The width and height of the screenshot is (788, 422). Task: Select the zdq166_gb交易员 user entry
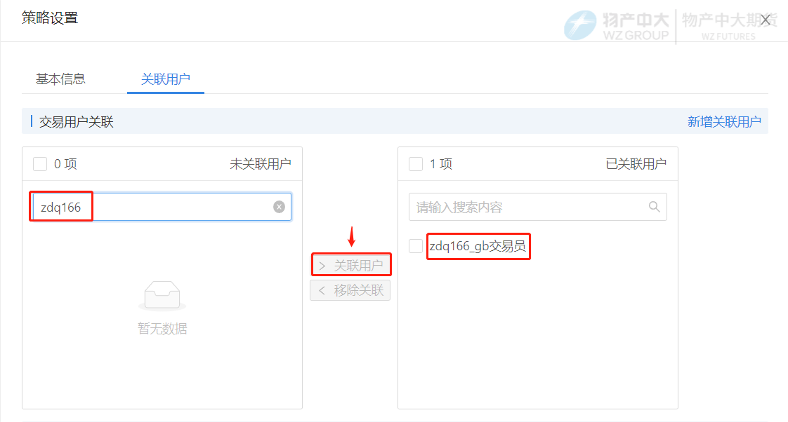pos(478,246)
